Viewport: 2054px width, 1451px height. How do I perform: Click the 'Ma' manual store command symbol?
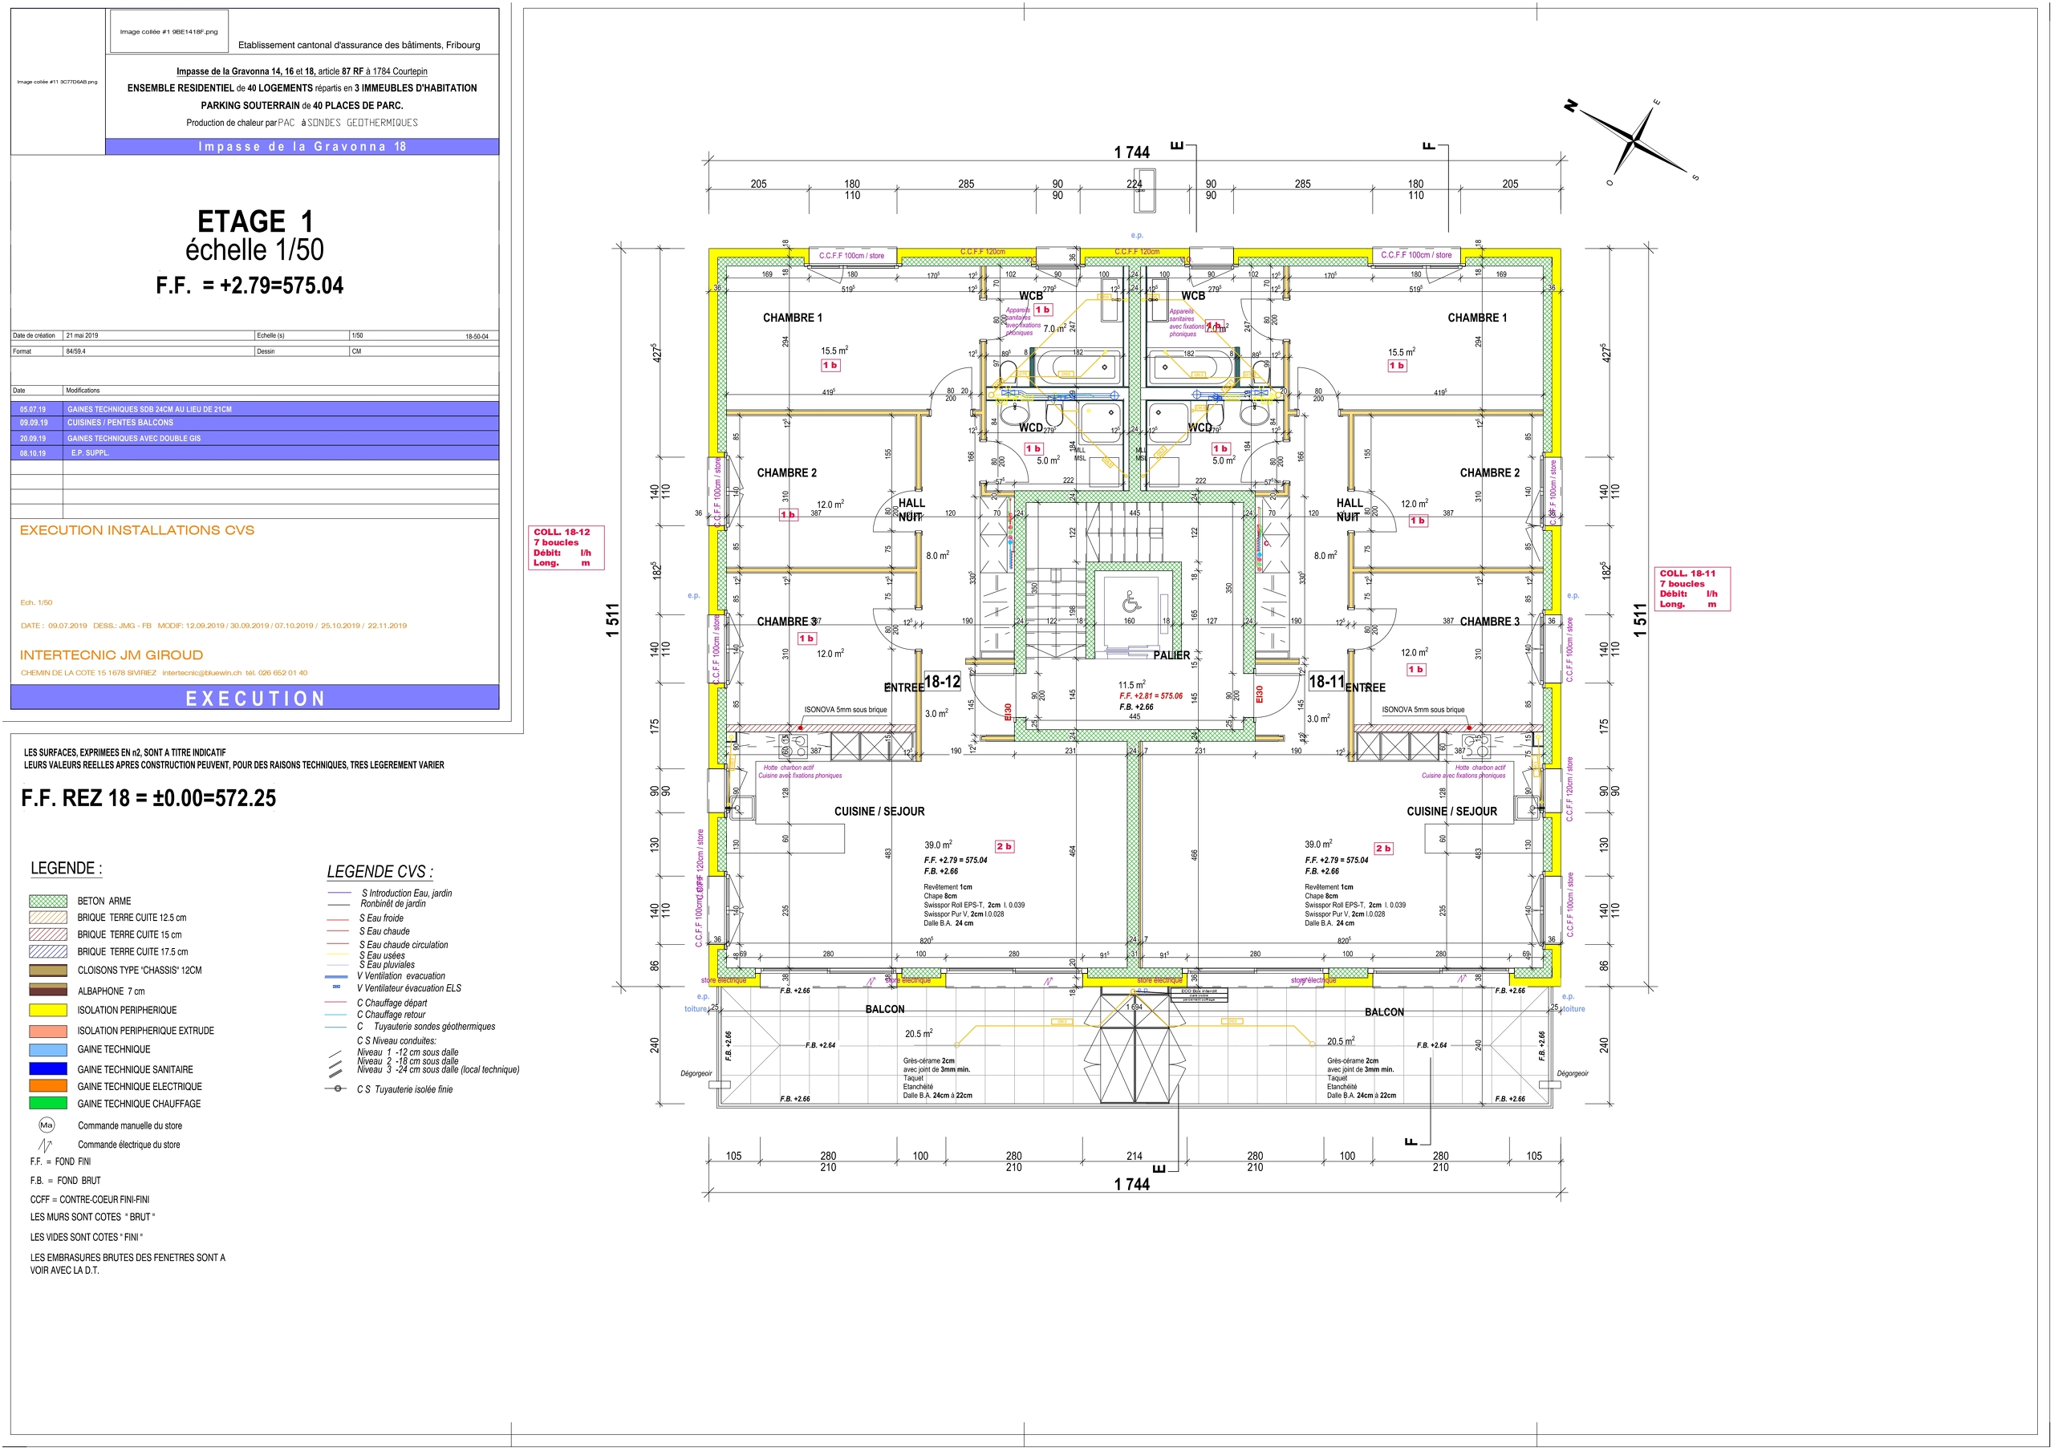[47, 1125]
